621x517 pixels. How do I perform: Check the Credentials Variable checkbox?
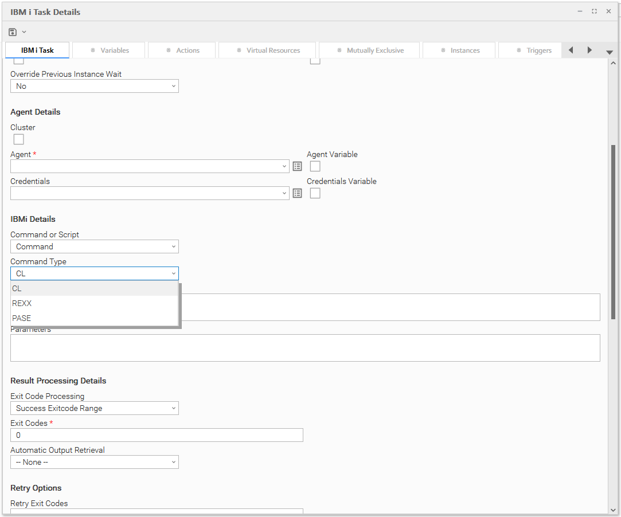click(315, 193)
